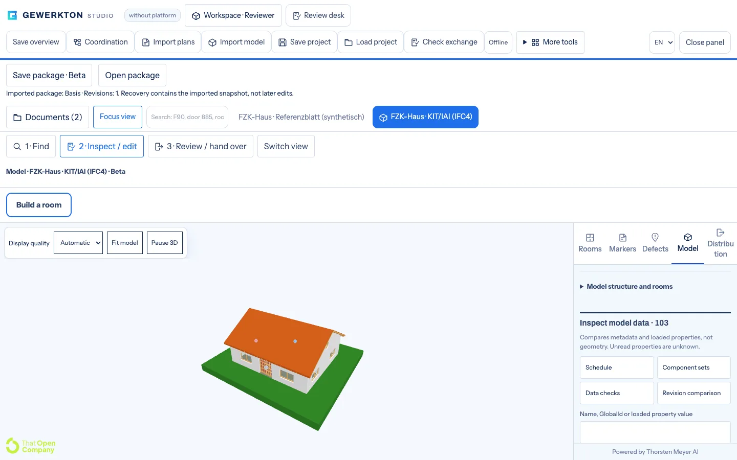Open the EN language dropdown
This screenshot has height=460, width=737.
[662, 42]
